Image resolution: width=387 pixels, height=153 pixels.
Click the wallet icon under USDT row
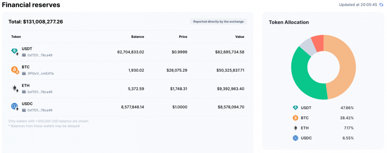coord(24,55)
